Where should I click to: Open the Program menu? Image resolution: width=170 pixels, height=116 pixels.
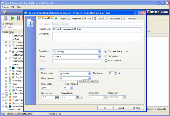tap(5, 7)
